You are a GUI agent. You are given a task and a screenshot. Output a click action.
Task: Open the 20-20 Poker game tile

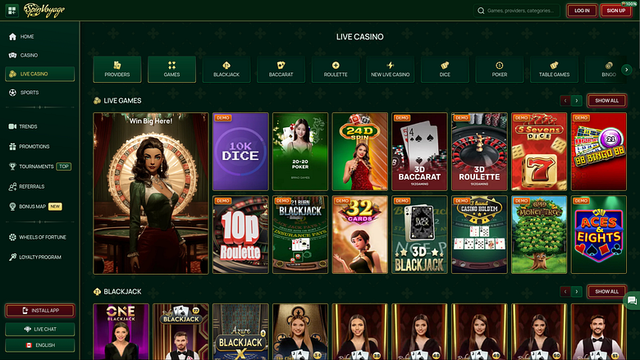pyautogui.click(x=300, y=152)
